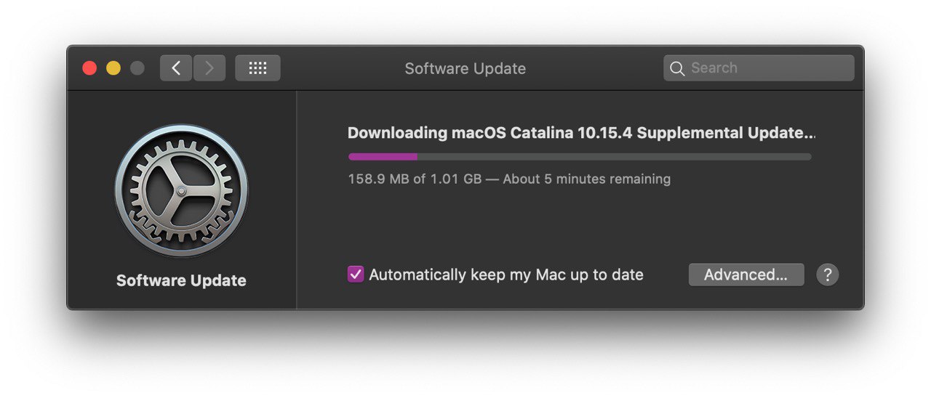Click the back arrow navigation button
The image size is (931, 398).
[x=176, y=68]
